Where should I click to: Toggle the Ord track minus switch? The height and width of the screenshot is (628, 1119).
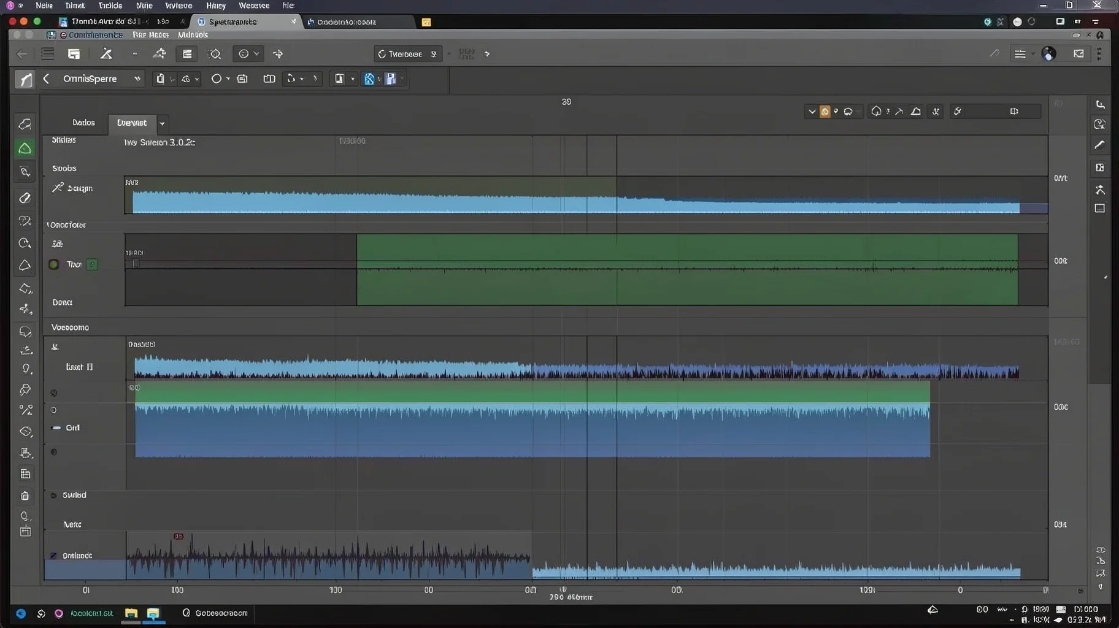pyautogui.click(x=56, y=427)
